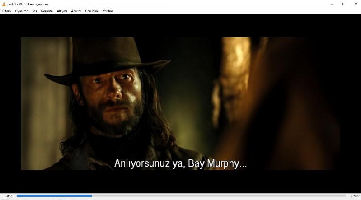Screen dimensions: 361x200
Task: Open the Yardım menu
Action: pyautogui.click(x=108, y=11)
